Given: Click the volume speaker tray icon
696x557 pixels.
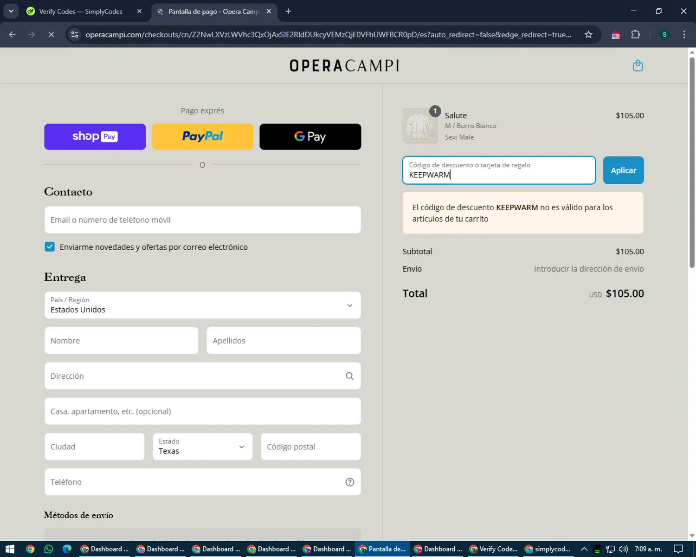Looking at the screenshot, I should 623,549.
